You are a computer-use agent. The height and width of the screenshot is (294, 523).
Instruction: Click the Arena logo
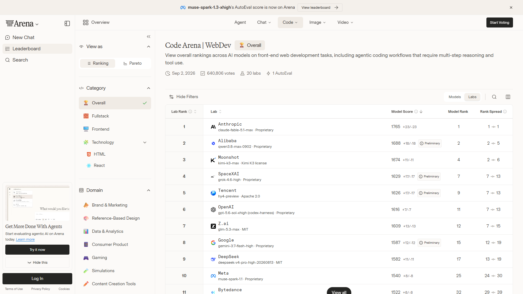20,23
